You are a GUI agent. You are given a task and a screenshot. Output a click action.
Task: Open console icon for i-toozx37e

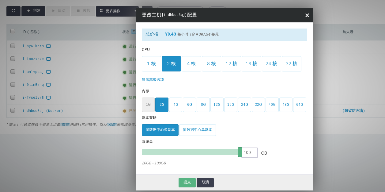click(x=48, y=59)
